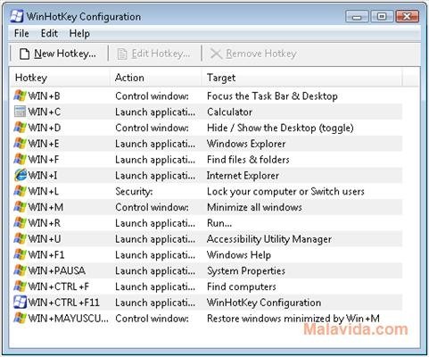Select the WIN+CTRL+F hotkey text
The image size is (429, 357).
59,286
